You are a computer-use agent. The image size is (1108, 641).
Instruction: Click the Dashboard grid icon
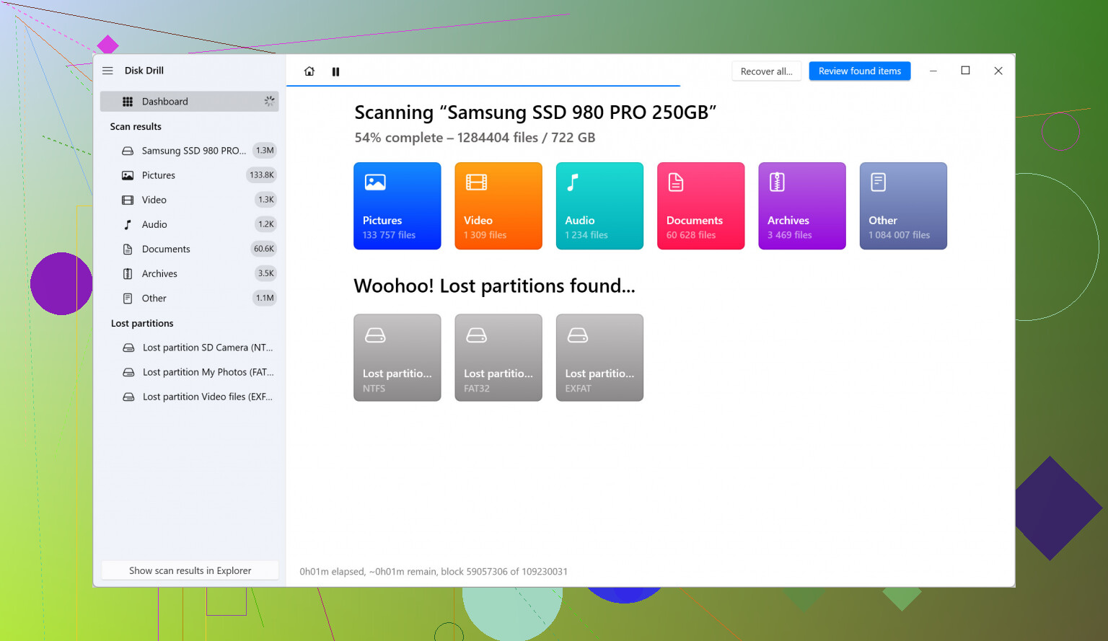click(128, 102)
